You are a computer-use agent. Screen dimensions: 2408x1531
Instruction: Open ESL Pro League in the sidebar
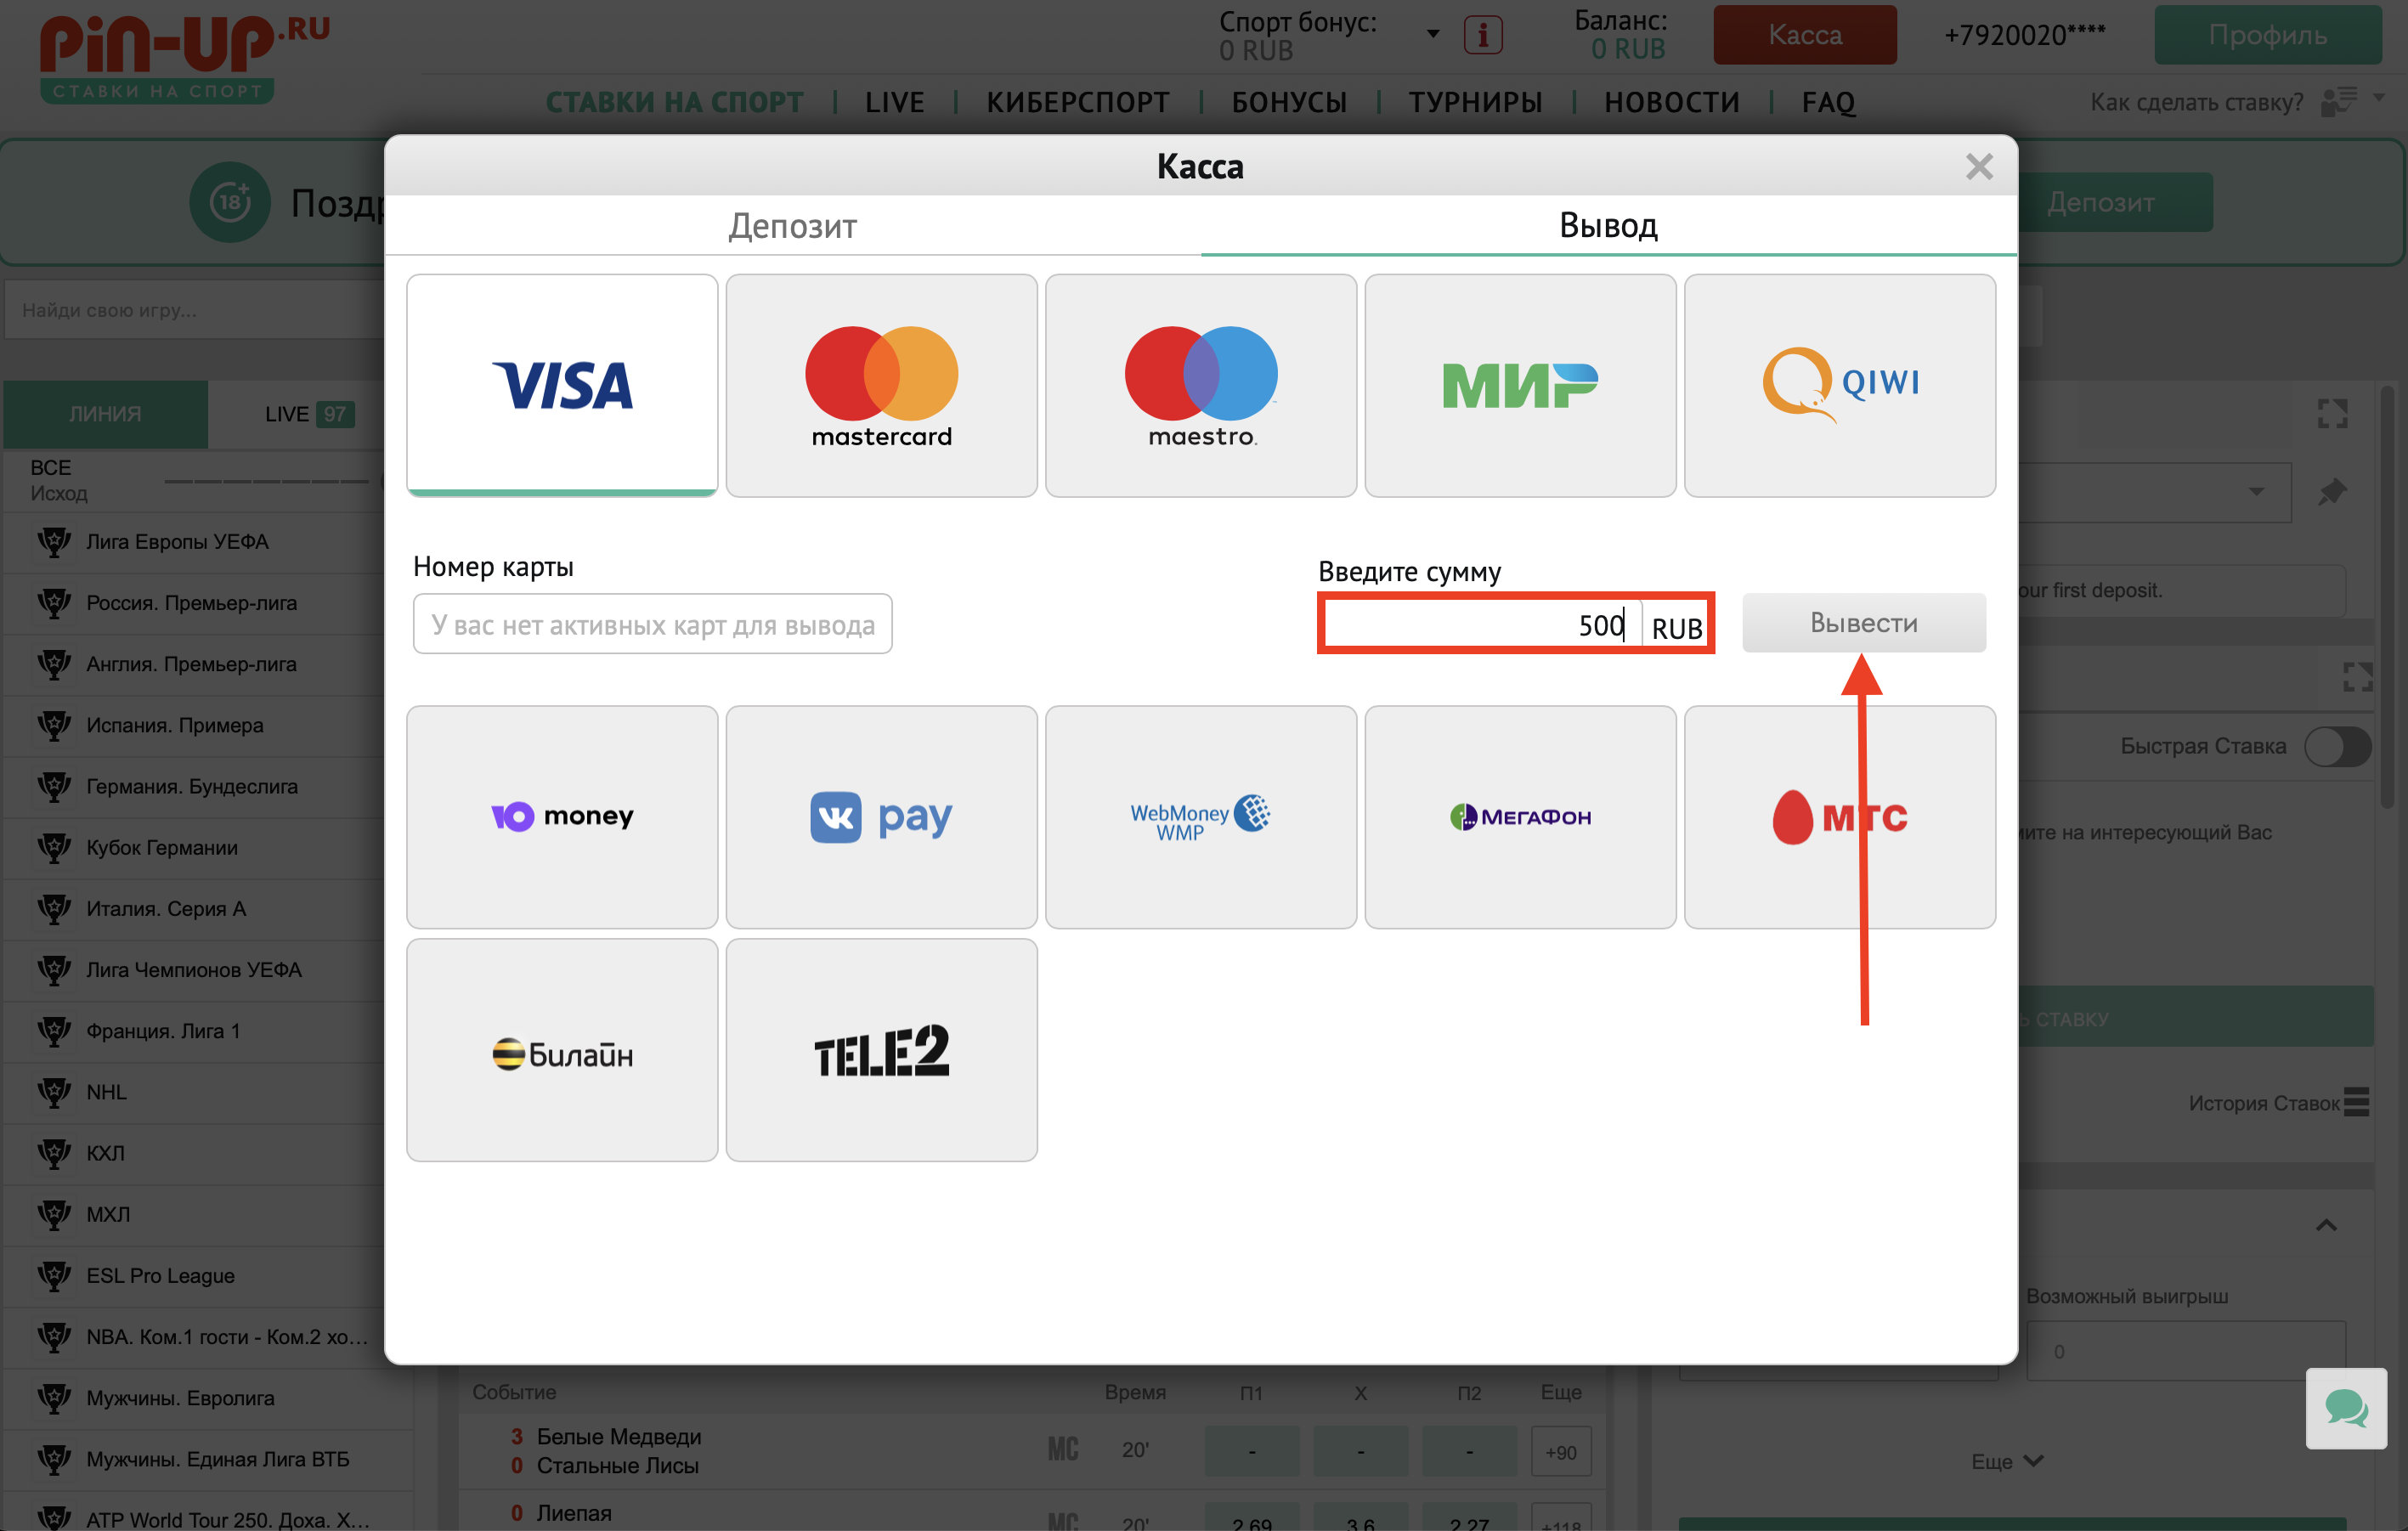(x=160, y=1276)
